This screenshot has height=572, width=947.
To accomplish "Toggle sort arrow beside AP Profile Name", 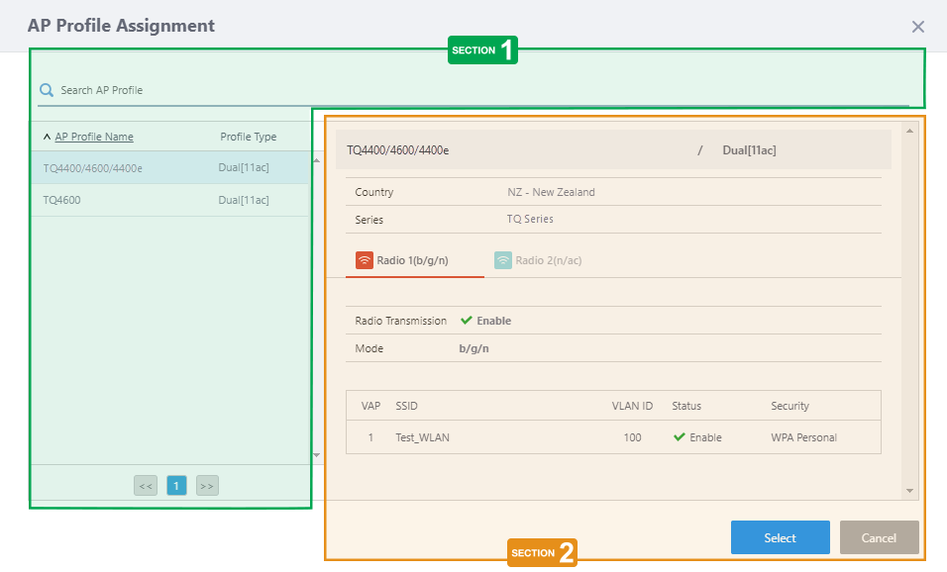I will pos(47,138).
